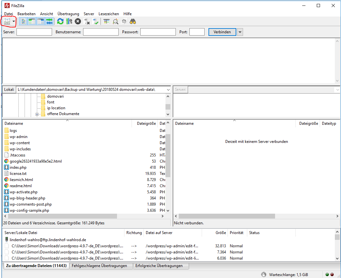
Task: Sort local files by Dateigröße column
Action: point(144,123)
